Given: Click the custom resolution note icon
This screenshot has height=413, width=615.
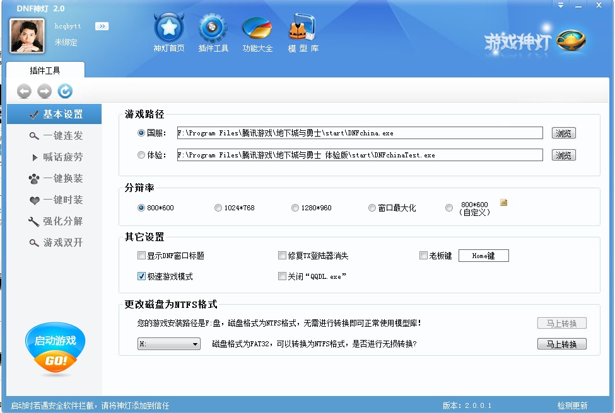Looking at the screenshot, I should click(x=503, y=202).
